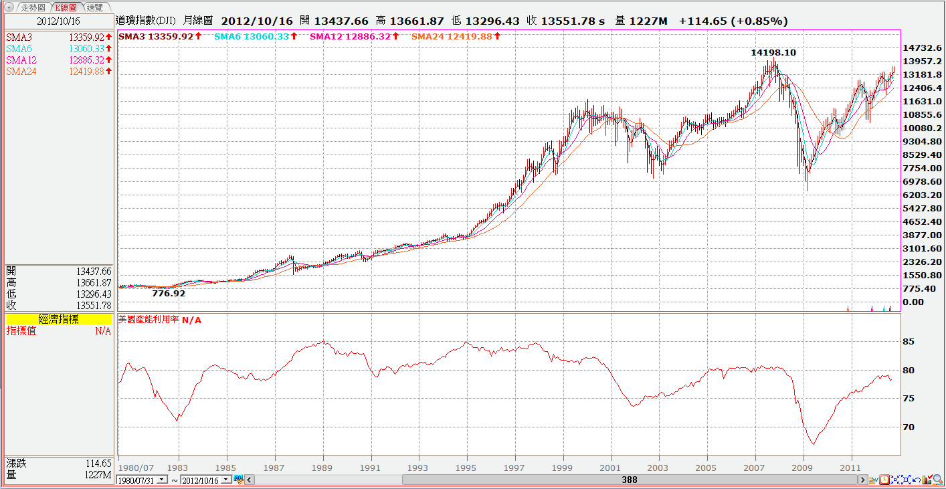This screenshot has width=946, height=489.
Task: Open the 速覽 tab
Action: (95, 7)
